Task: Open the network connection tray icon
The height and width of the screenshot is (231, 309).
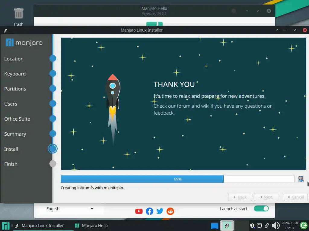Action: click(259, 226)
